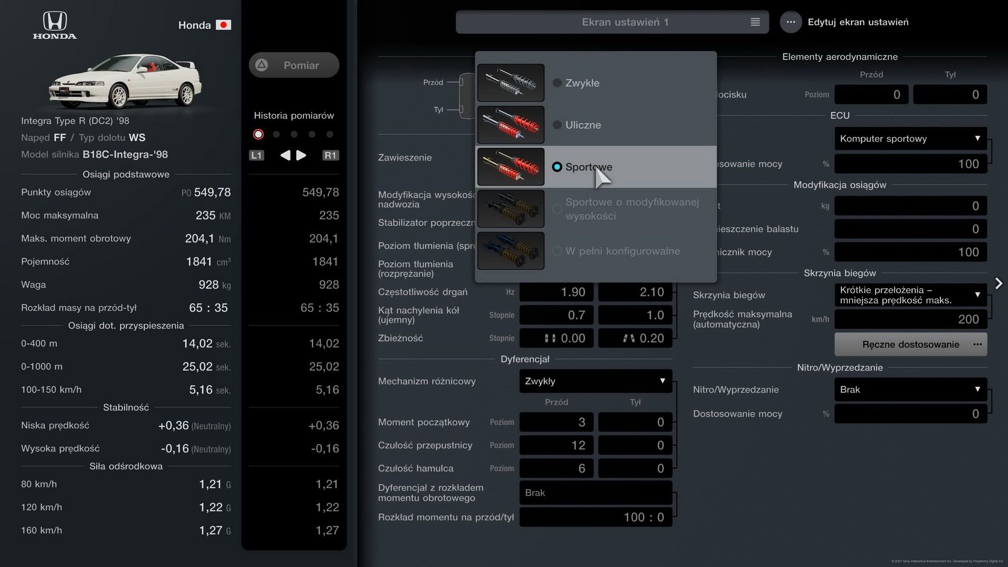
Task: Click the L1 shoulder button icon
Action: (256, 155)
